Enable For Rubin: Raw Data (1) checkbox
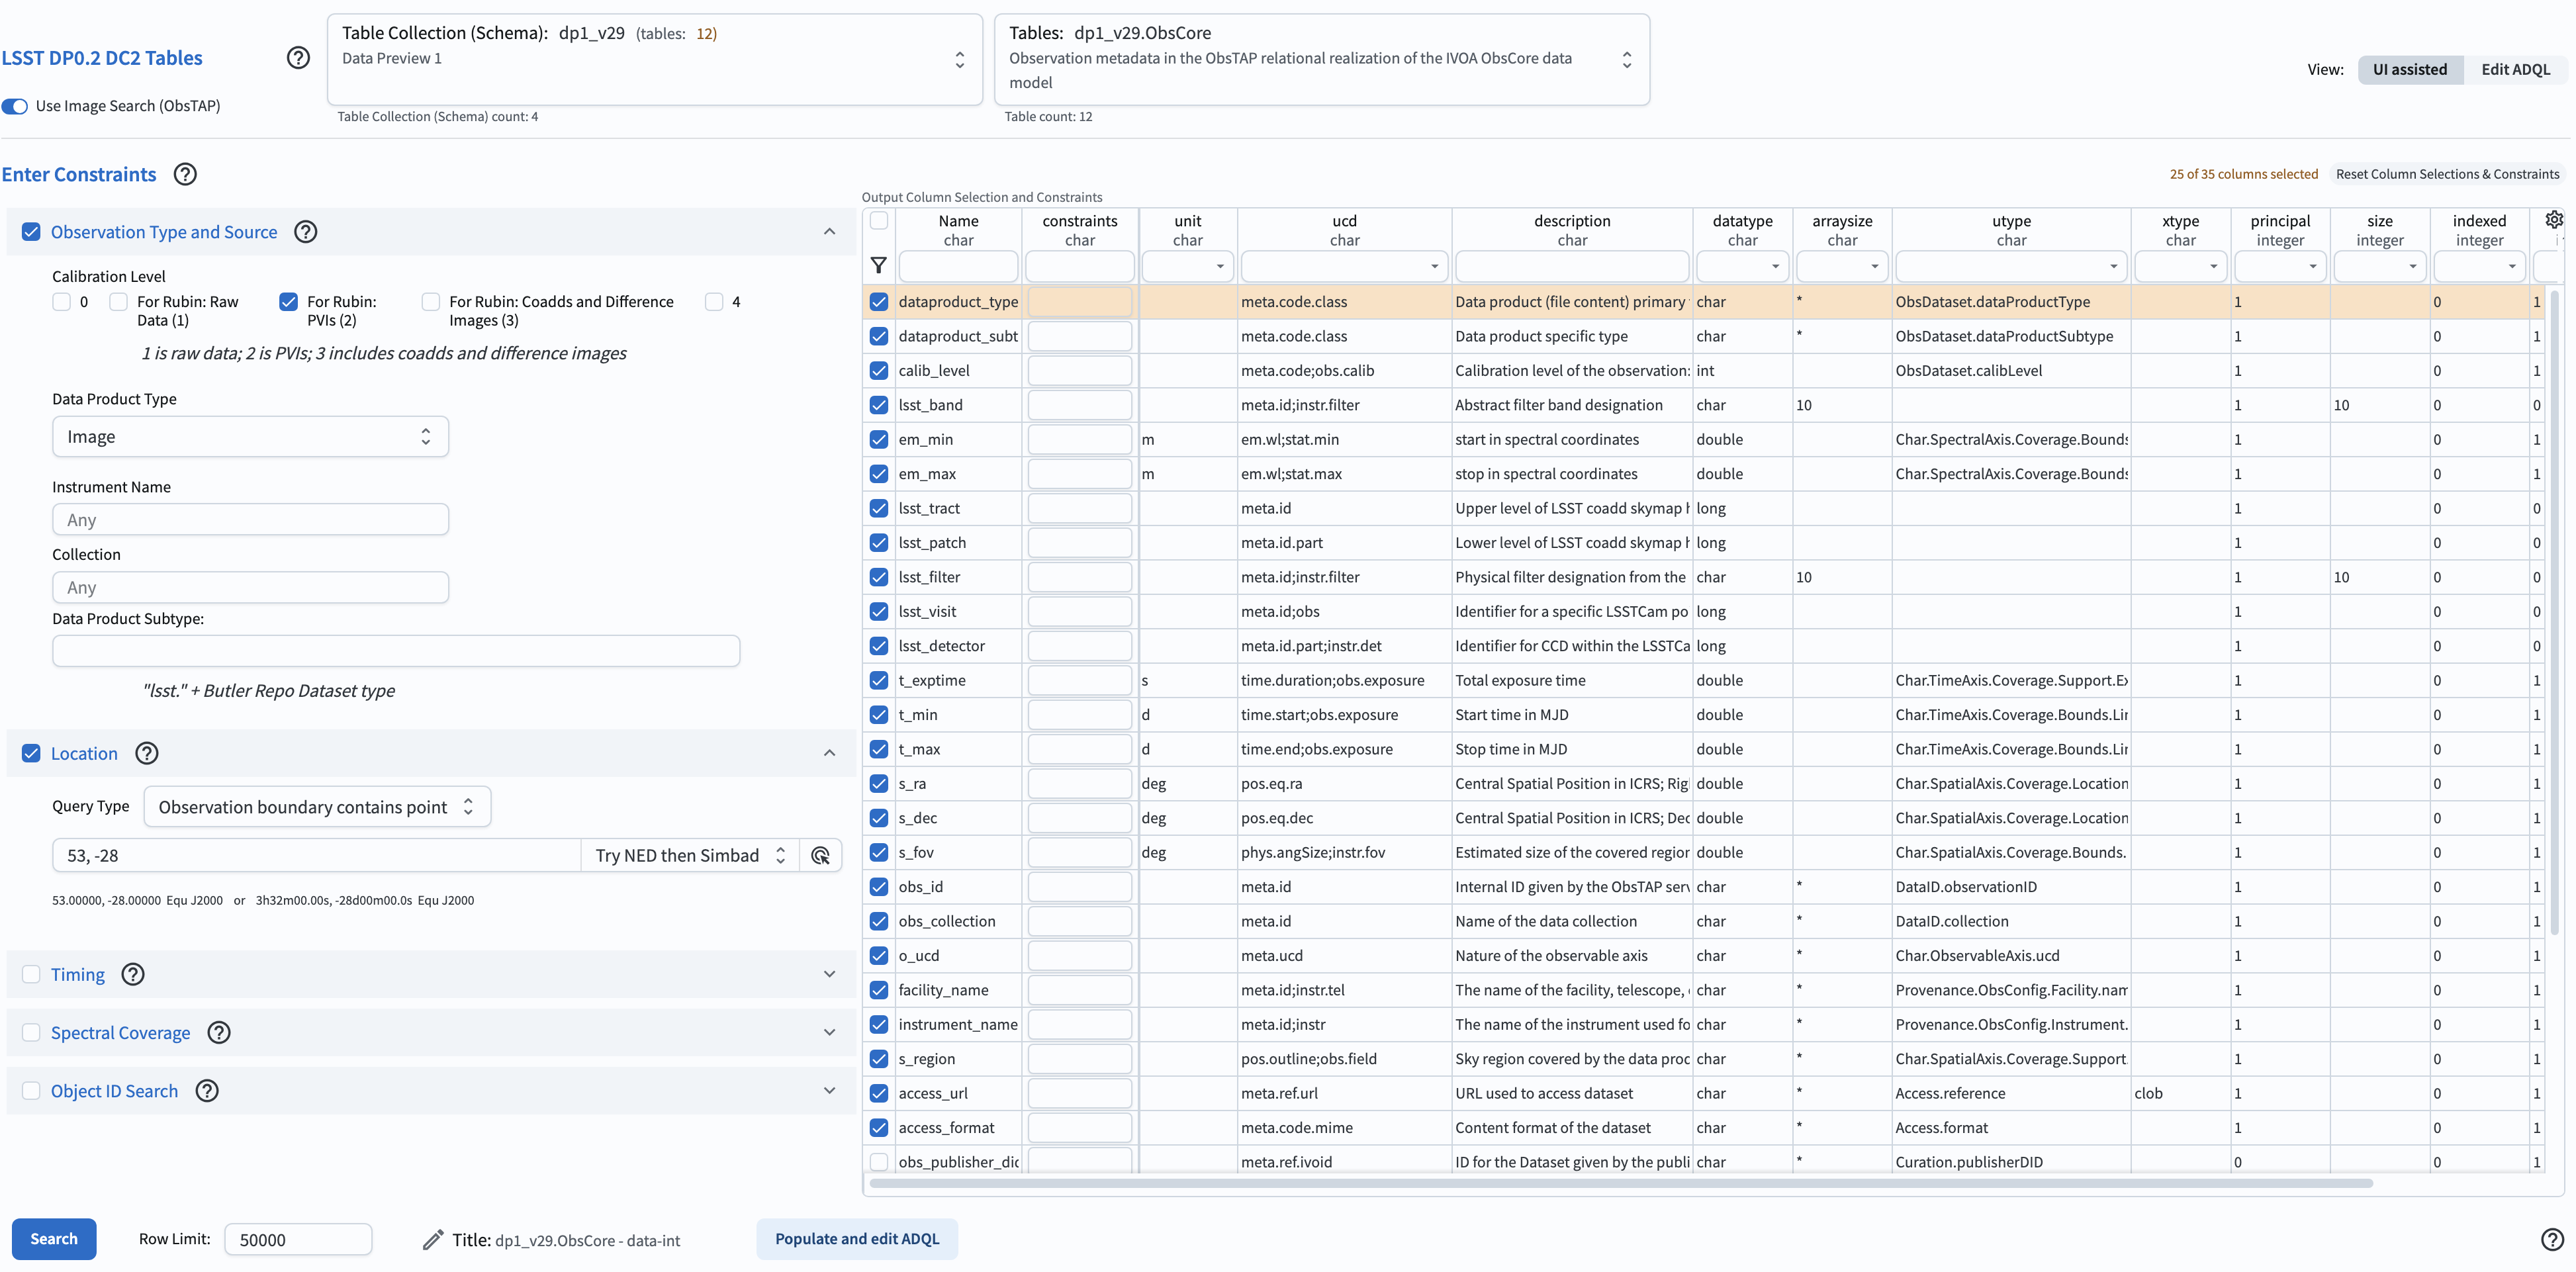 coord(119,302)
